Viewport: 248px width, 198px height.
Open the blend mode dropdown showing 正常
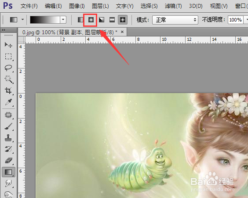click(x=175, y=20)
